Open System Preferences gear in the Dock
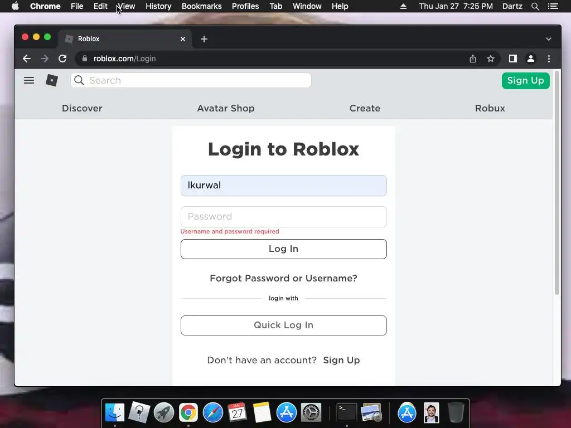The image size is (571, 428). pos(311,413)
